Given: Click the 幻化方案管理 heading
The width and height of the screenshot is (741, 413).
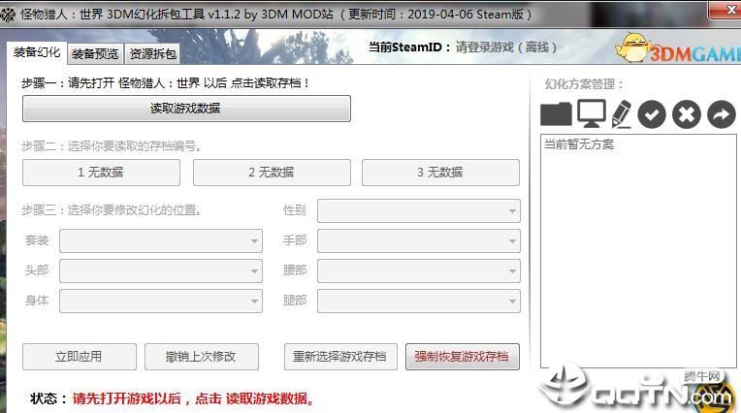Looking at the screenshot, I should point(584,84).
